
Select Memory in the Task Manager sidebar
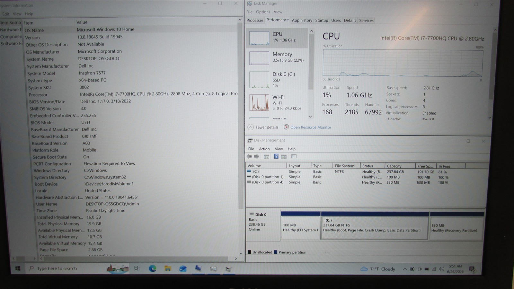[x=277, y=57]
